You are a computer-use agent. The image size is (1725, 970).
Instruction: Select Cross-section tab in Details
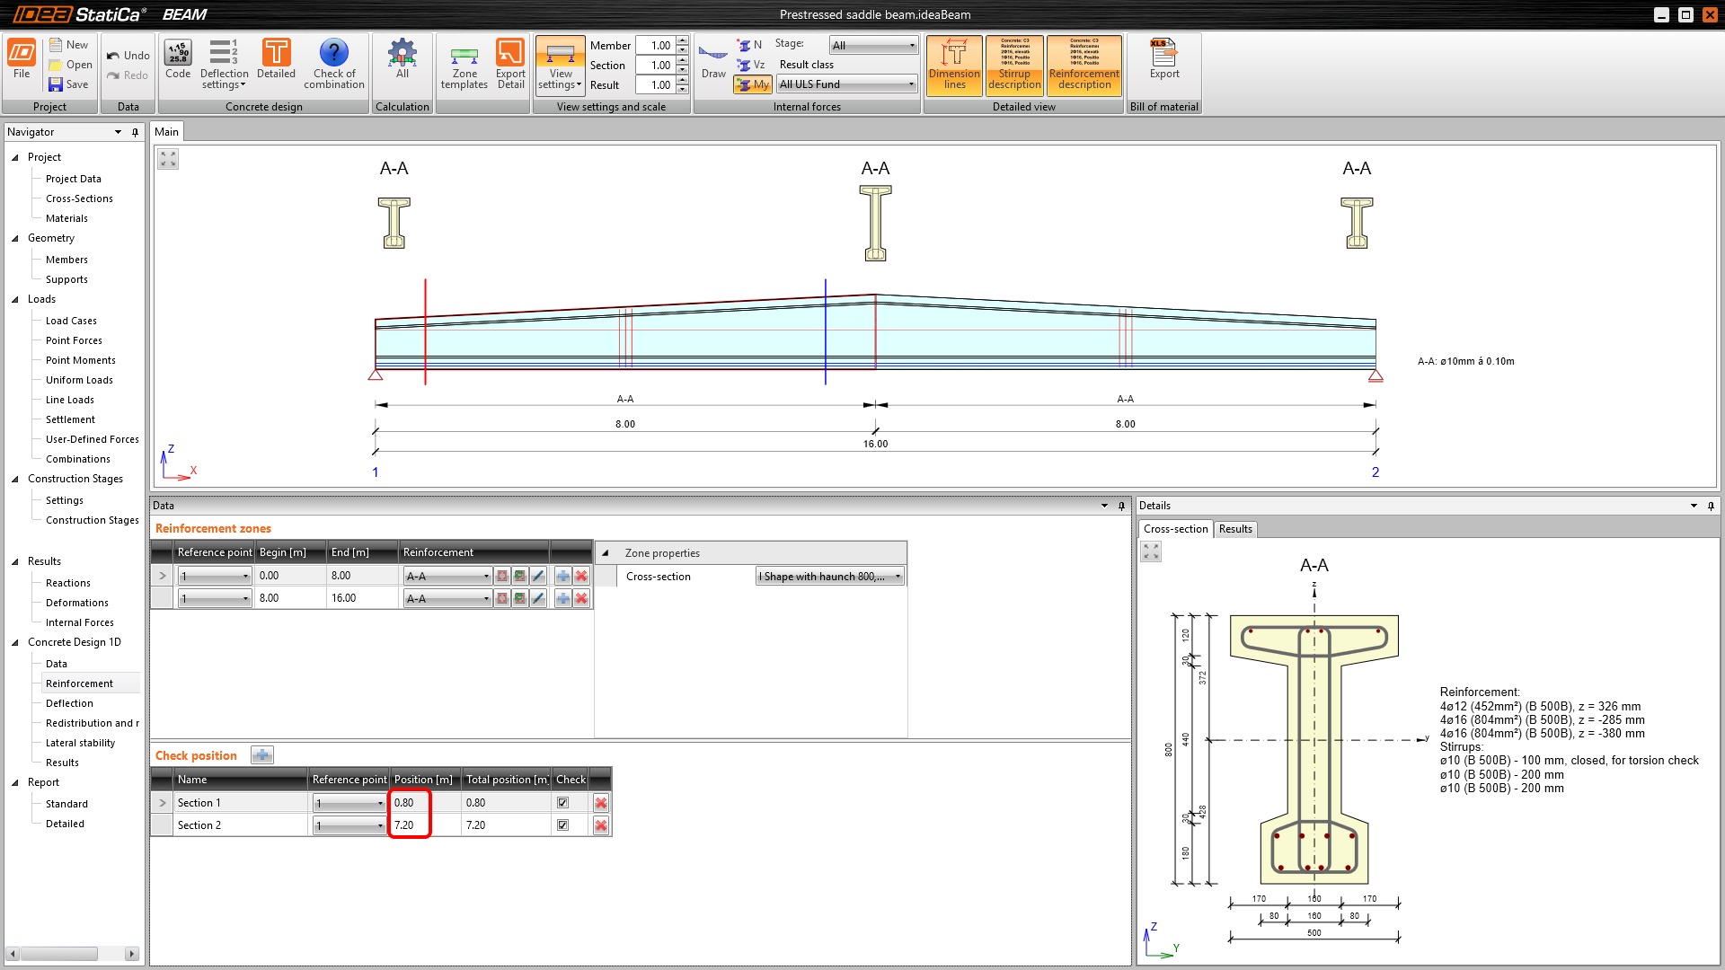pyautogui.click(x=1175, y=529)
